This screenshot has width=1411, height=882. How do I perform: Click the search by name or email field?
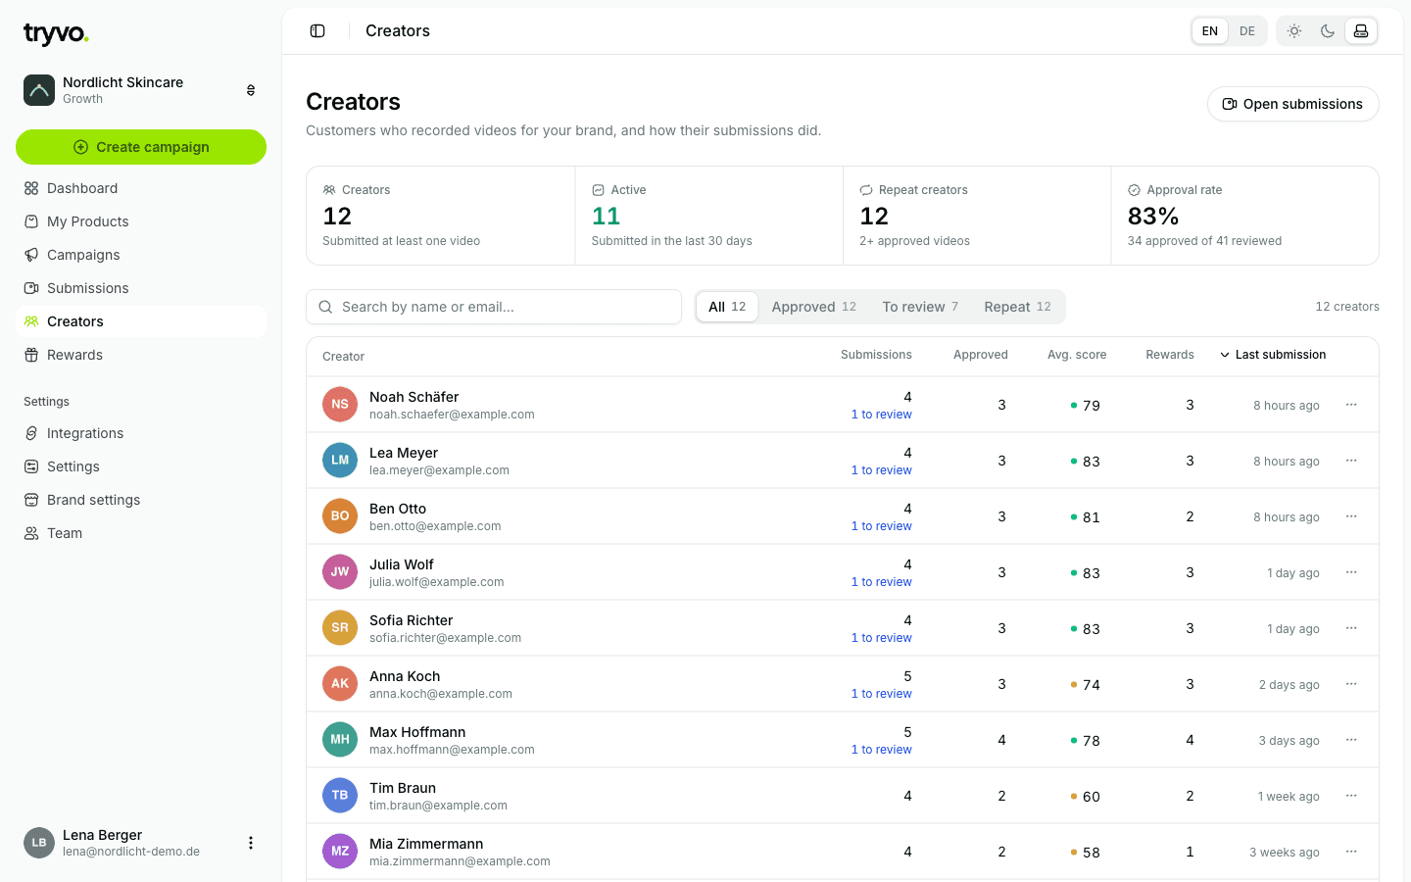[494, 307]
